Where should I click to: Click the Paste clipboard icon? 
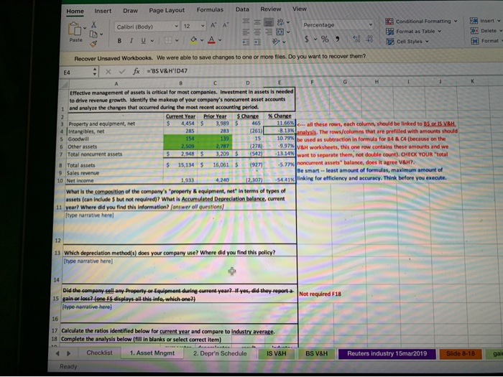[x=75, y=29]
